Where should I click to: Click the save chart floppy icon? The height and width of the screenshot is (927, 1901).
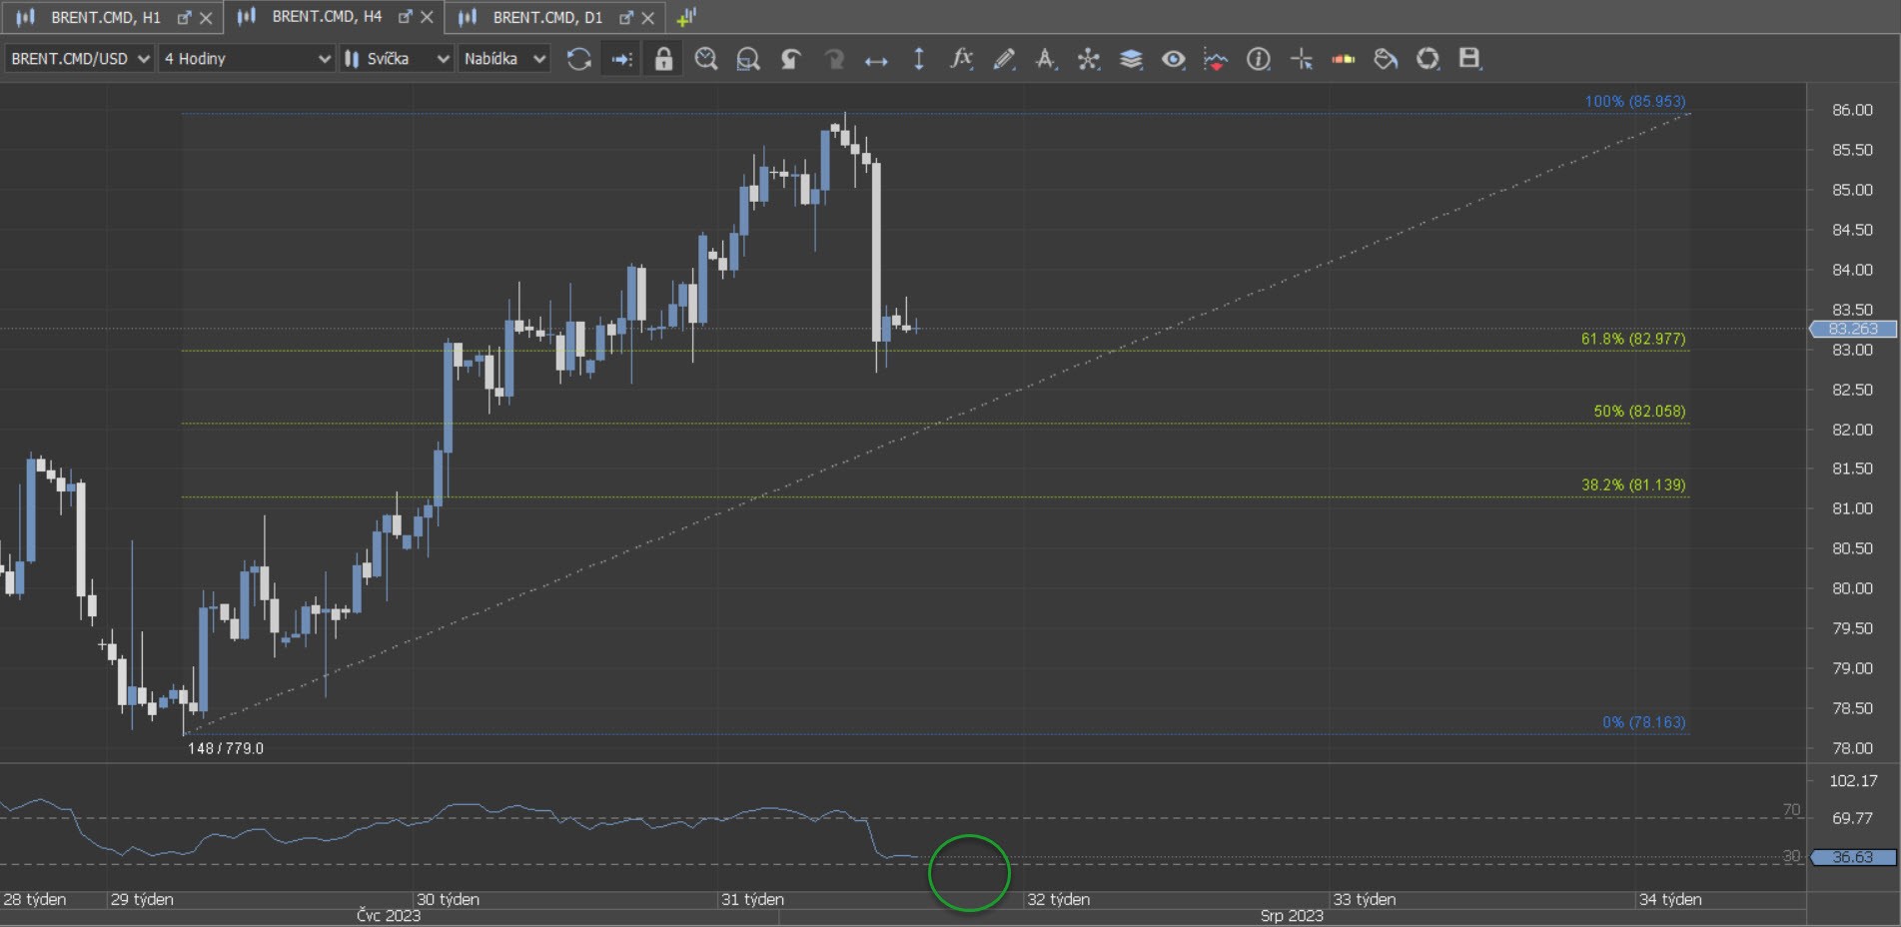[1468, 59]
